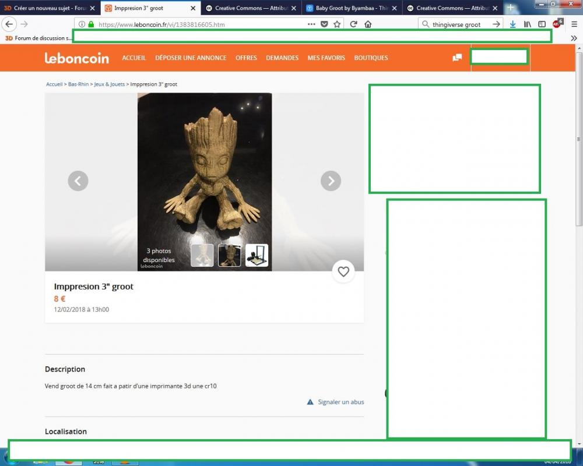The height and width of the screenshot is (466, 583).
Task: Click the 3 photos disponibles label
Action: pos(159,255)
